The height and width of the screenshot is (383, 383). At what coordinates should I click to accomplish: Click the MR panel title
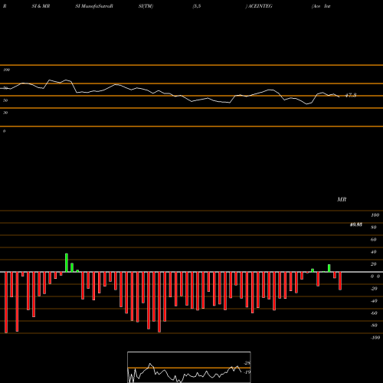pos(342,199)
